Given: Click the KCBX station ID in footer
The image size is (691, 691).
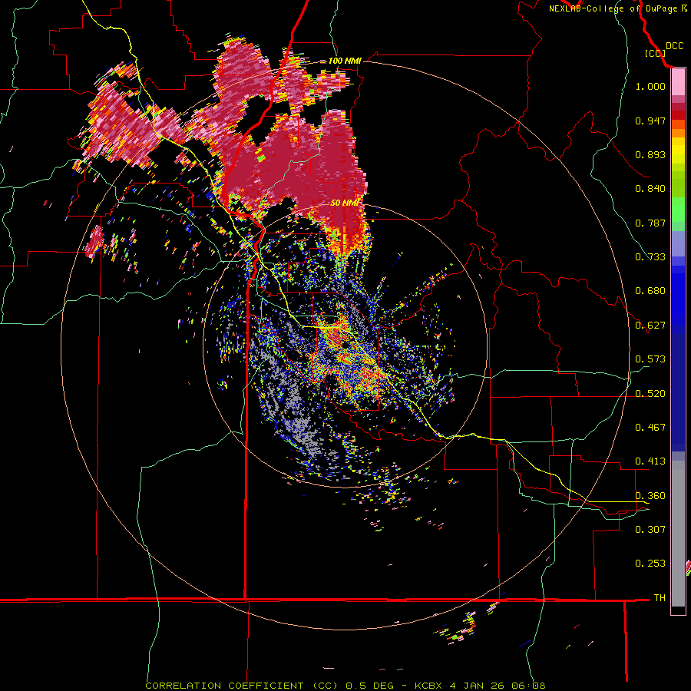Looking at the screenshot, I should point(428,686).
